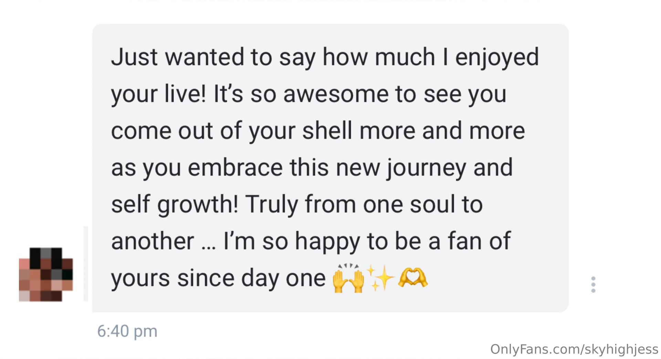This screenshot has width=661, height=359.
Task: Click the heart hands emoji
Action: click(413, 278)
